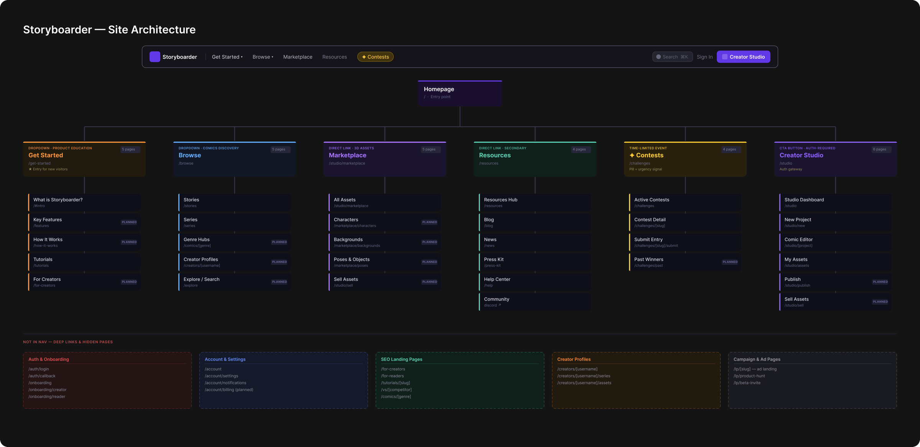
Task: Click the Creator Studio 6 pages badge
Action: pyautogui.click(x=881, y=149)
